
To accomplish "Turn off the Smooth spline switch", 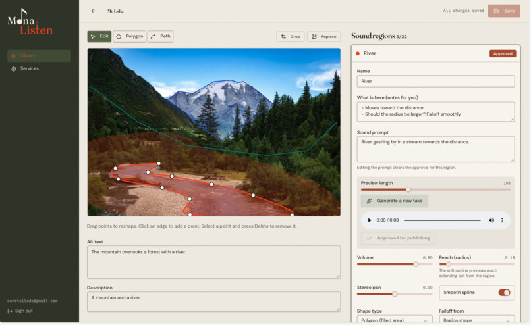I will click(504, 293).
